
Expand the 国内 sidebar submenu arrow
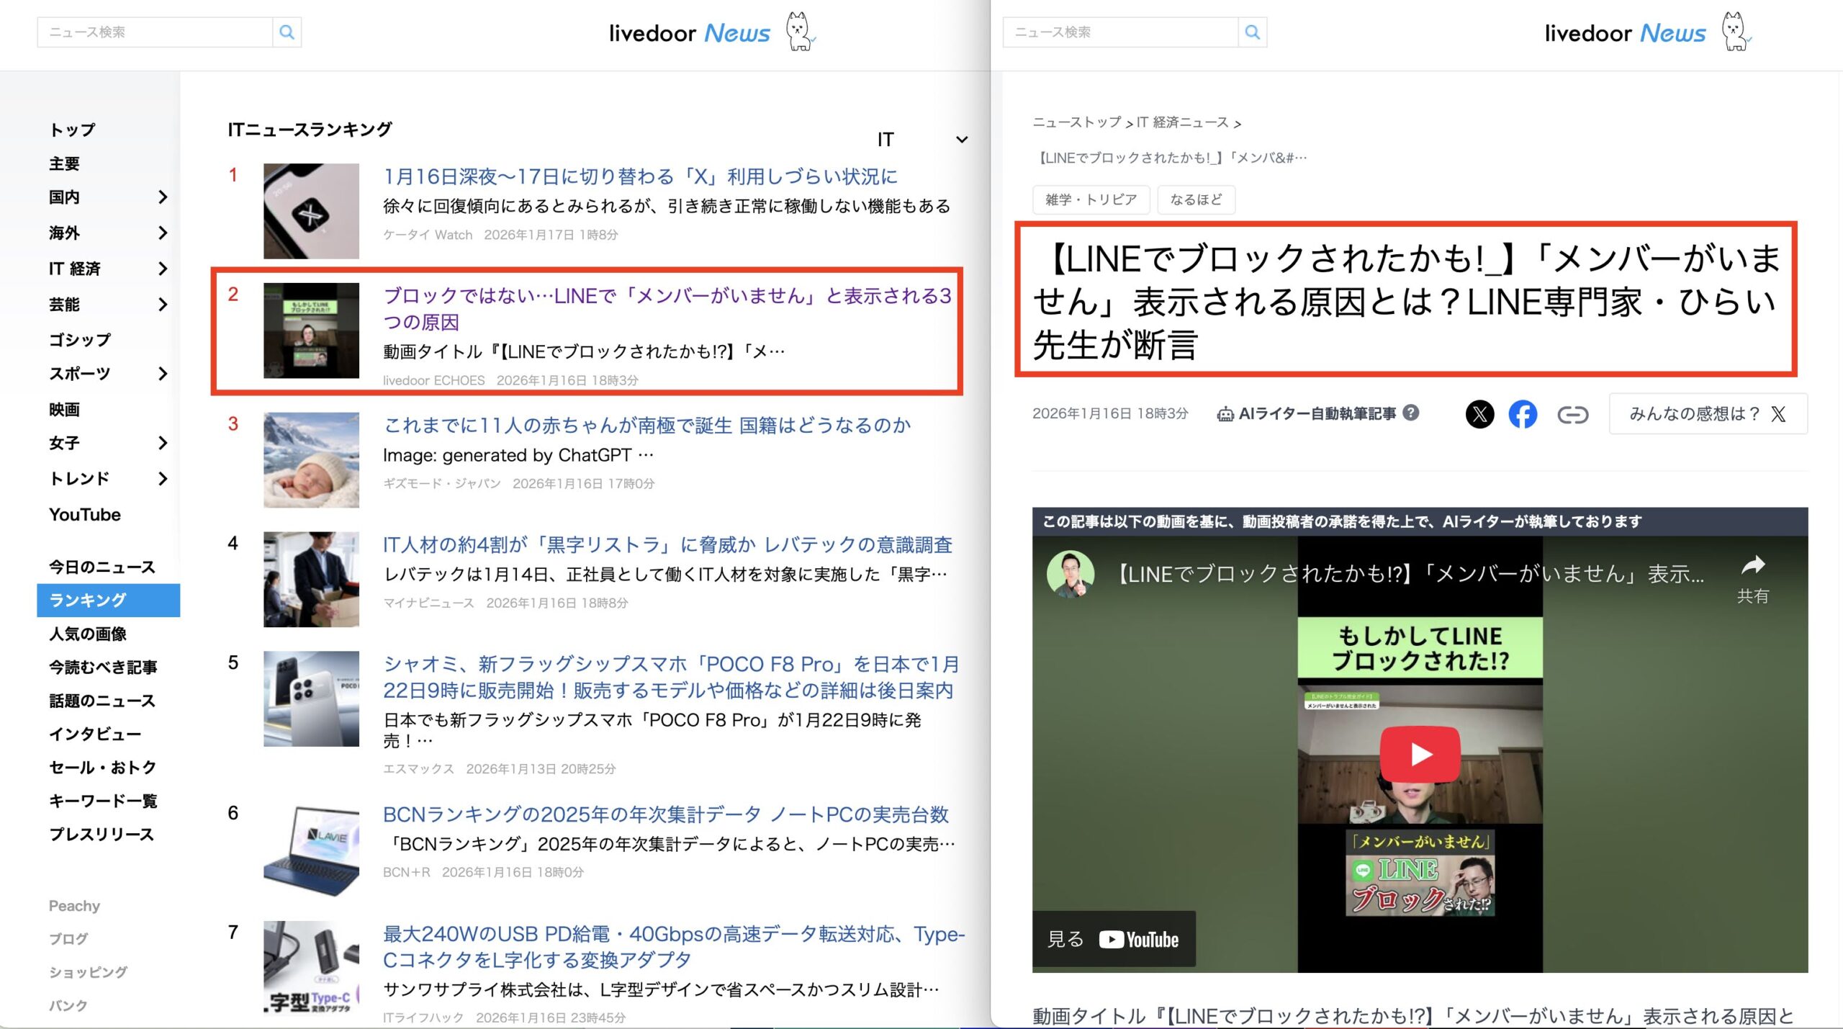point(163,197)
